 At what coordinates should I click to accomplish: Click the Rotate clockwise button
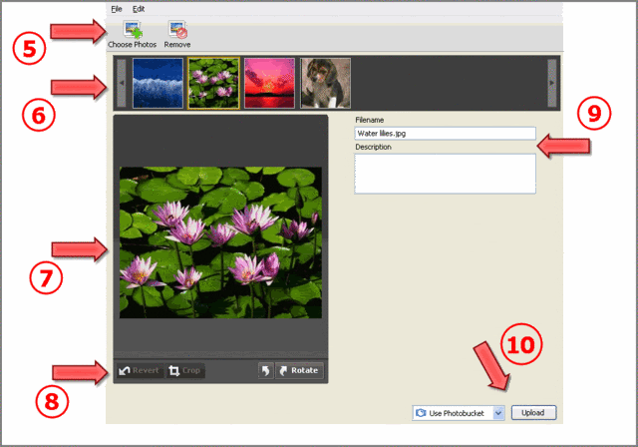(x=299, y=371)
